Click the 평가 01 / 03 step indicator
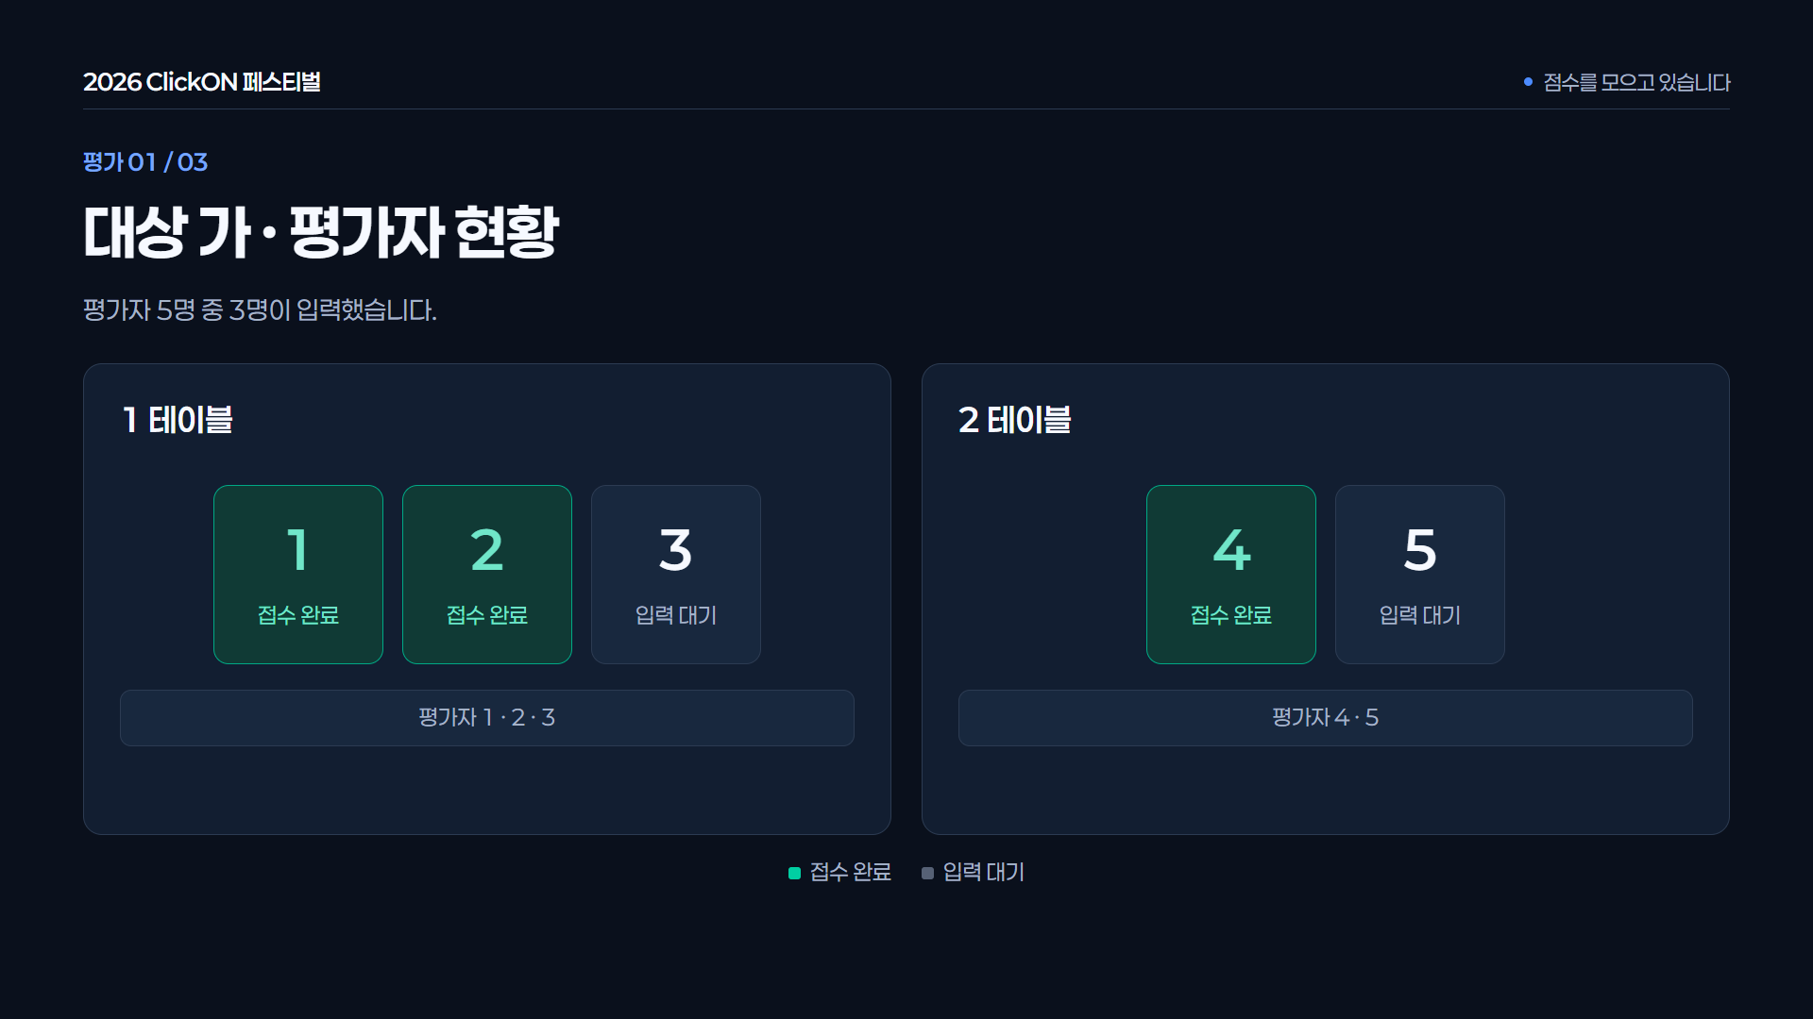The image size is (1813, 1019). [145, 162]
